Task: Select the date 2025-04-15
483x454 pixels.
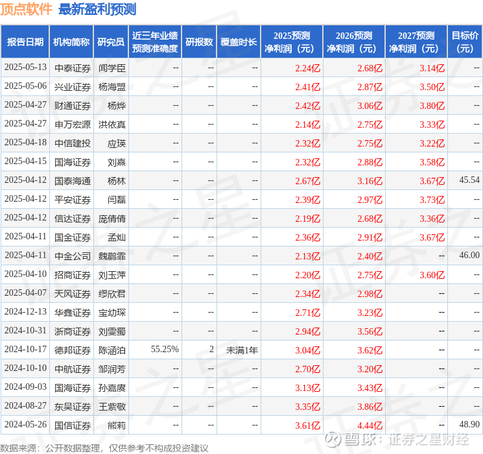Action: pos(25,161)
